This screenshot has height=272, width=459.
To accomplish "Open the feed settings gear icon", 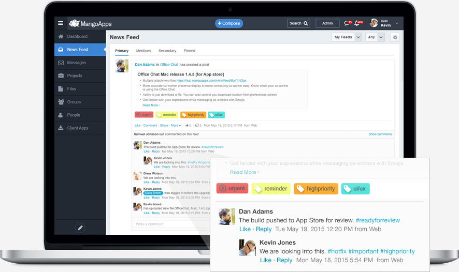I will 395,37.
